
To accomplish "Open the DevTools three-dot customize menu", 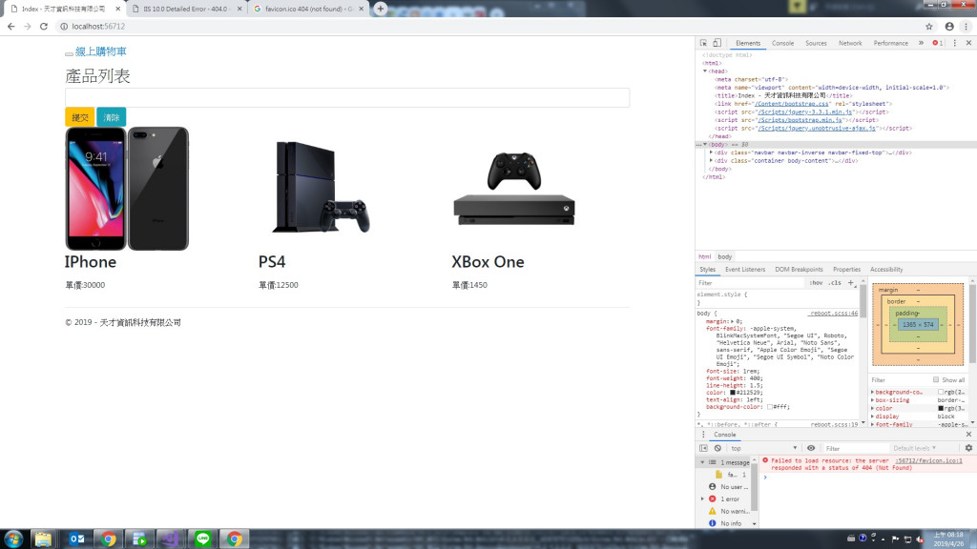I will point(954,43).
